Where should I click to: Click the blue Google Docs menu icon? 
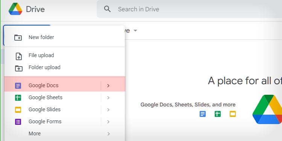tap(18, 86)
